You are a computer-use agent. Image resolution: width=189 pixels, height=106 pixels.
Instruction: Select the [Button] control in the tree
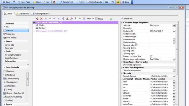pyautogui.click(x=42, y=28)
